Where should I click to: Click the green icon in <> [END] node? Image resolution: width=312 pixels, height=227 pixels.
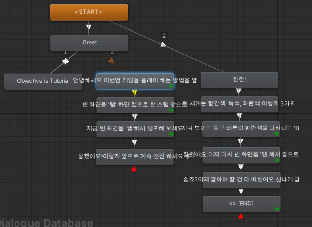(x=277, y=209)
